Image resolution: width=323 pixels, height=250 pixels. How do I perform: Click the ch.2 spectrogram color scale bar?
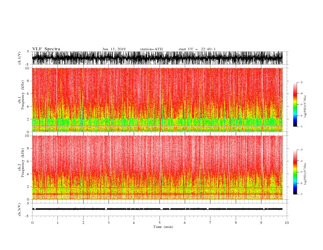pos(295,172)
